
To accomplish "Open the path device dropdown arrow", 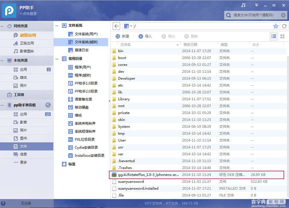I will click(131, 26).
